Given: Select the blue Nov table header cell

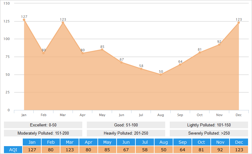Looking at the screenshot, I should coord(220,142).
